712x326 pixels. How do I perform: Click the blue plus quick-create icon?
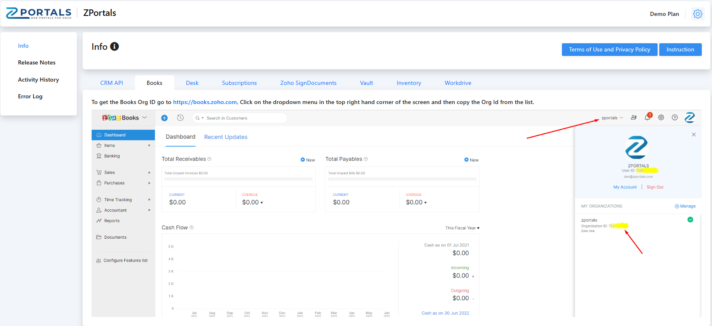[x=164, y=118]
